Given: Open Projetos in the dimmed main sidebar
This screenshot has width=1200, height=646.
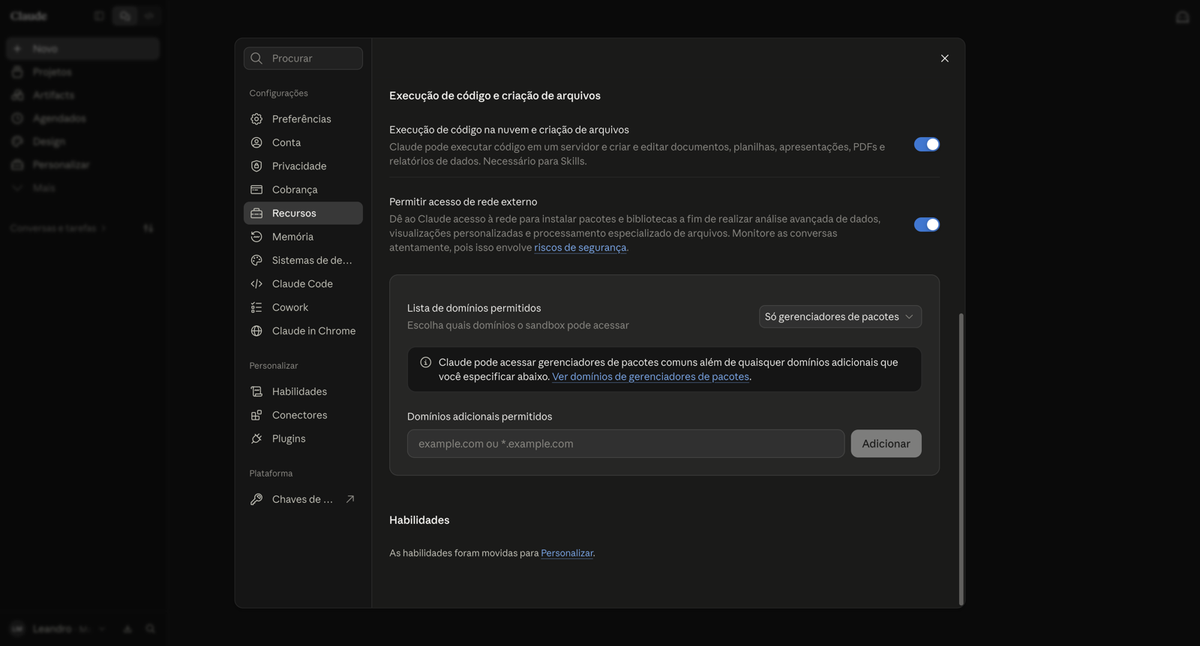Looking at the screenshot, I should [x=82, y=72].
